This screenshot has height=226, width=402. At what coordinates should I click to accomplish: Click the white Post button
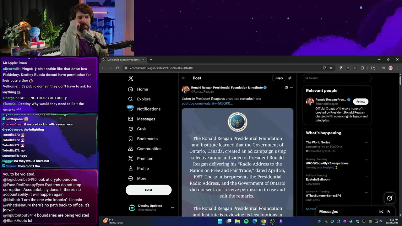coord(149,190)
